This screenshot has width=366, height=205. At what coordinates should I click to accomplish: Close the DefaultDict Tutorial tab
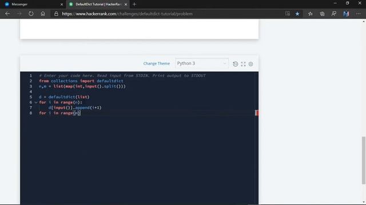[x=126, y=4]
